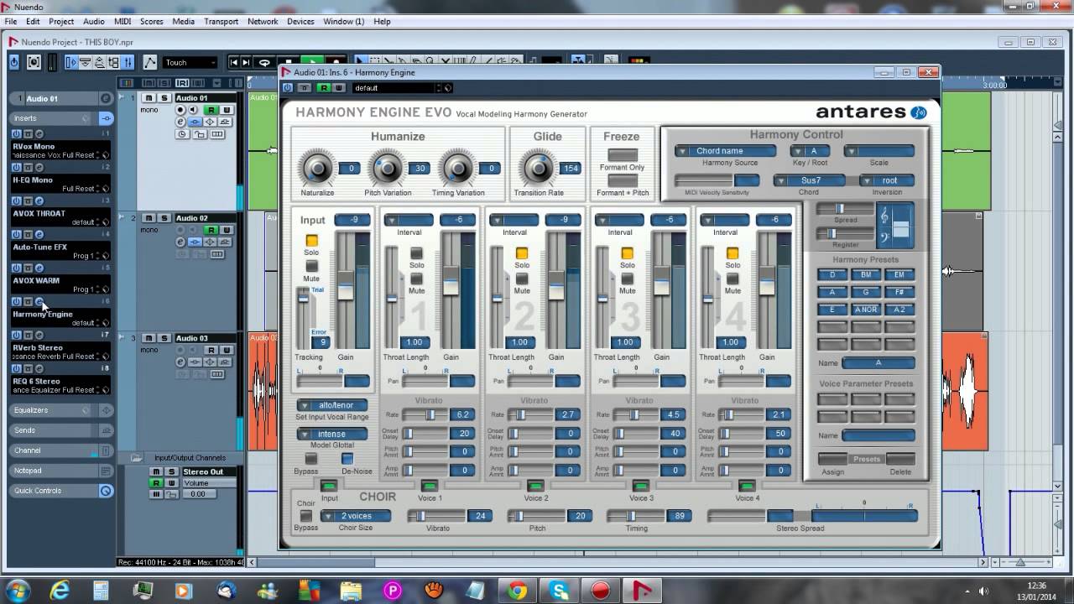Adjust Voice 1 vibrato Rate slider
Image resolution: width=1074 pixels, height=604 pixels.
(425, 414)
